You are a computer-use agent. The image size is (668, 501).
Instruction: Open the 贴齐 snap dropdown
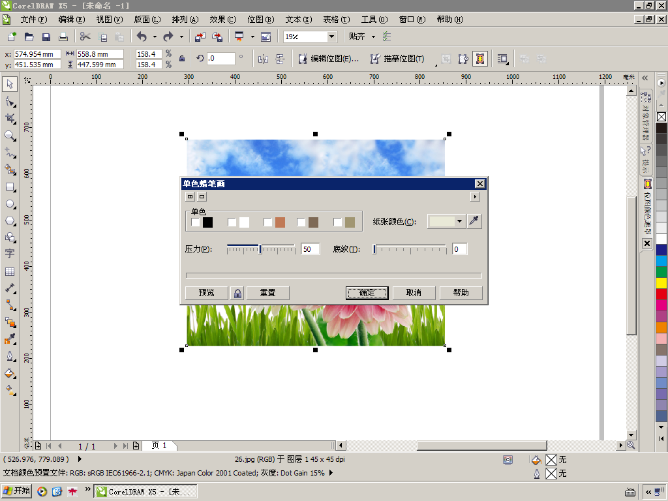pyautogui.click(x=373, y=37)
